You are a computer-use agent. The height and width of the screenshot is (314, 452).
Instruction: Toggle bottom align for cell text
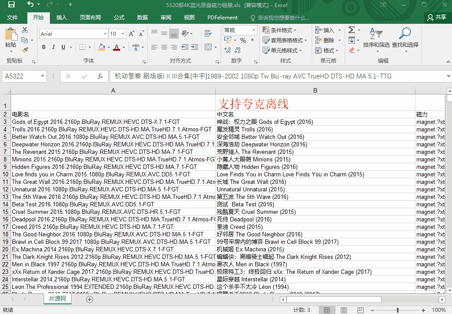pos(174,34)
